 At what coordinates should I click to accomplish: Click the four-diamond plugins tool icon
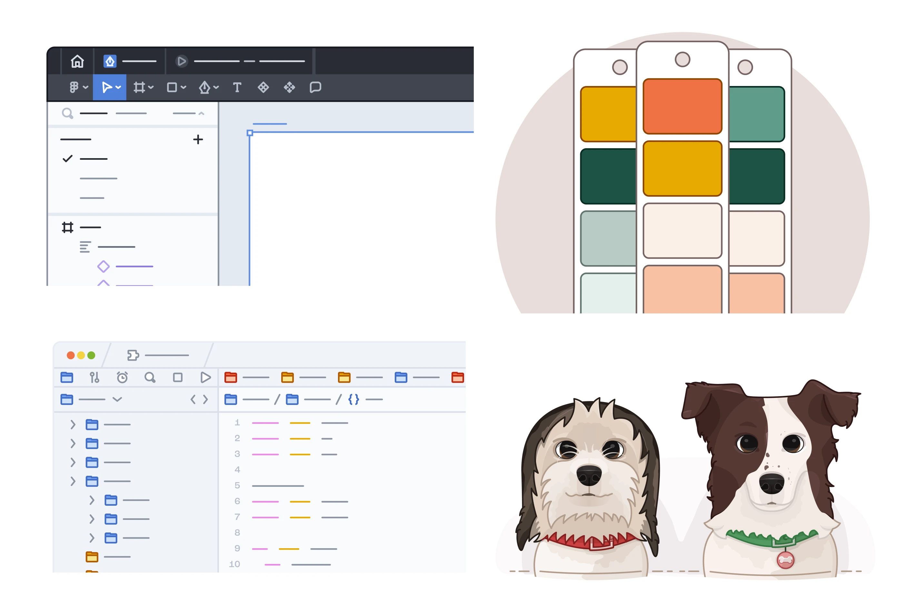point(289,87)
